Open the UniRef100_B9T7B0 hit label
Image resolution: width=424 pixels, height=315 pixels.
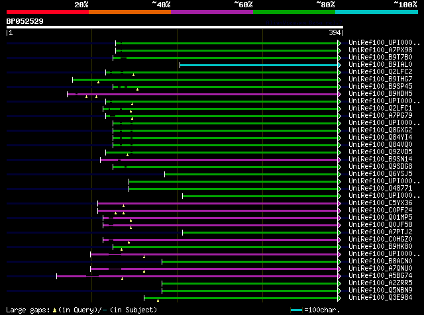point(380,58)
